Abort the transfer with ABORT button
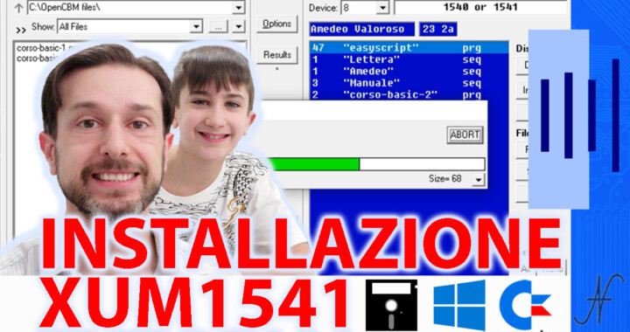This screenshot has height=332, width=630. pos(465,135)
